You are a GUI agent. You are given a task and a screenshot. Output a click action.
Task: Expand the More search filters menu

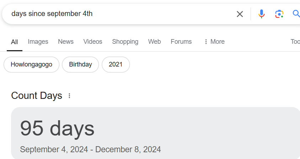point(215,42)
